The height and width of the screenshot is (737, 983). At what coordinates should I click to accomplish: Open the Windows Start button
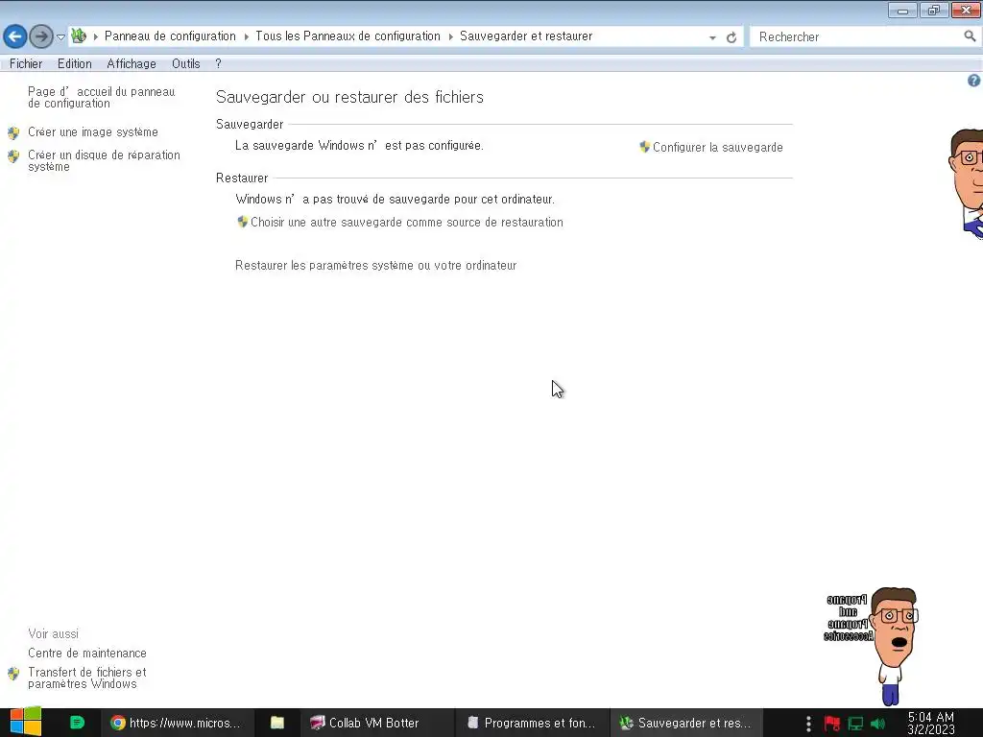26,722
